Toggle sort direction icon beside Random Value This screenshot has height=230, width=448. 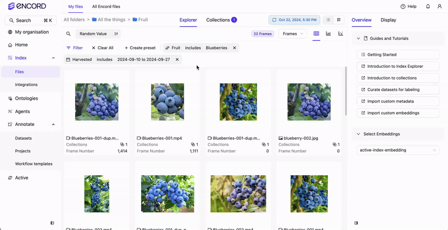click(x=116, y=34)
